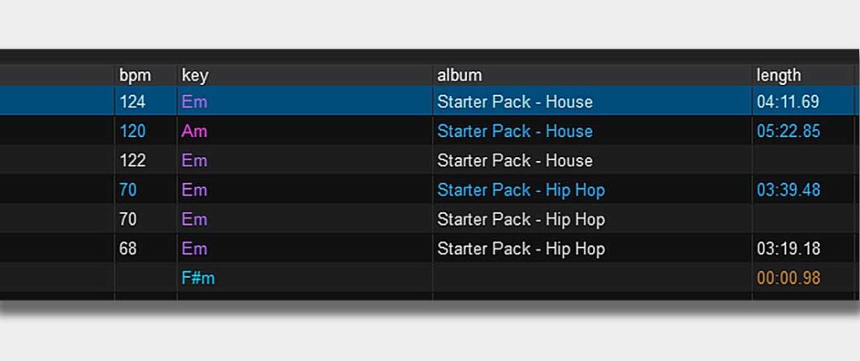Click the Em key in the 124 bpm row
Screen dimensions: 860x361
tap(195, 102)
